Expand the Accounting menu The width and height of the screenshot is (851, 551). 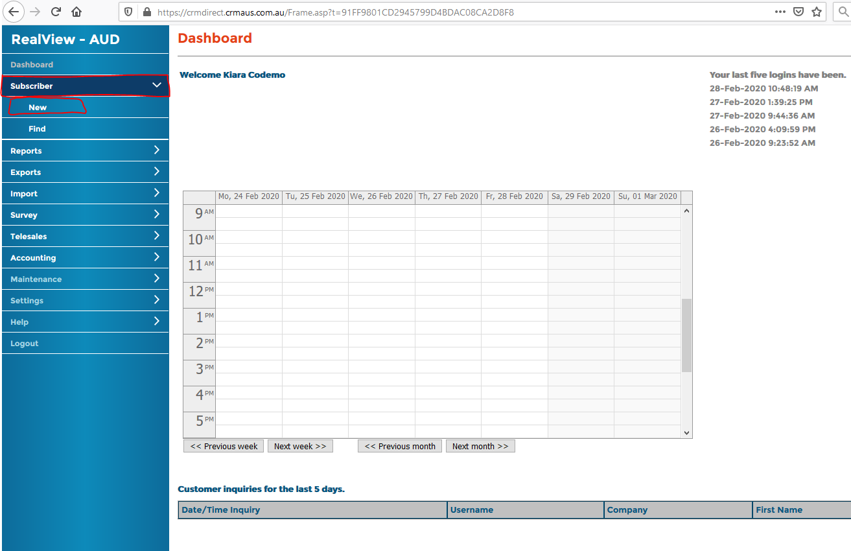(85, 257)
